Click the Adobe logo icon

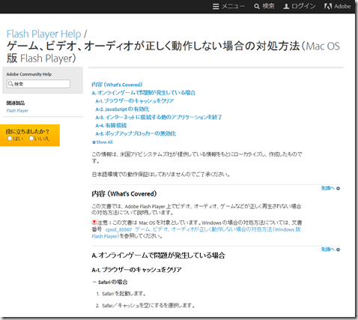pyautogui.click(x=328, y=7)
